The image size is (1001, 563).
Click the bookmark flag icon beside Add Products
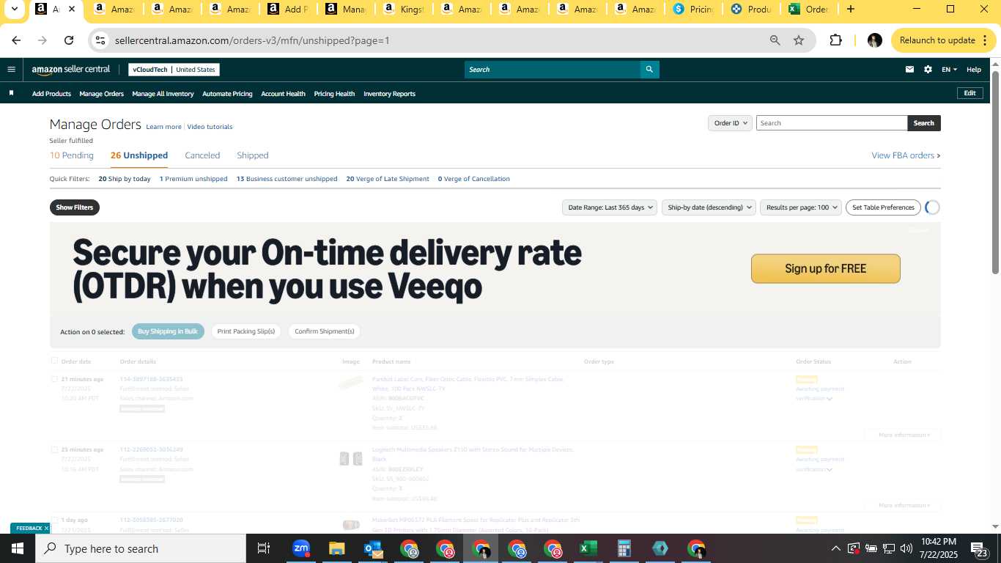click(x=11, y=93)
